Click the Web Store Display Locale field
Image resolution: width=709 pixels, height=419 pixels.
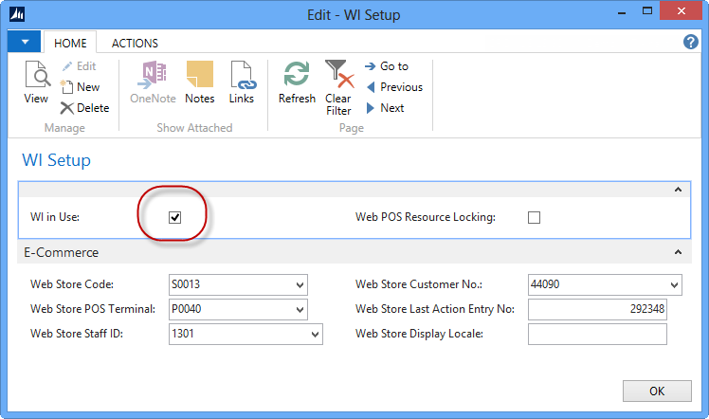pyautogui.click(x=597, y=334)
